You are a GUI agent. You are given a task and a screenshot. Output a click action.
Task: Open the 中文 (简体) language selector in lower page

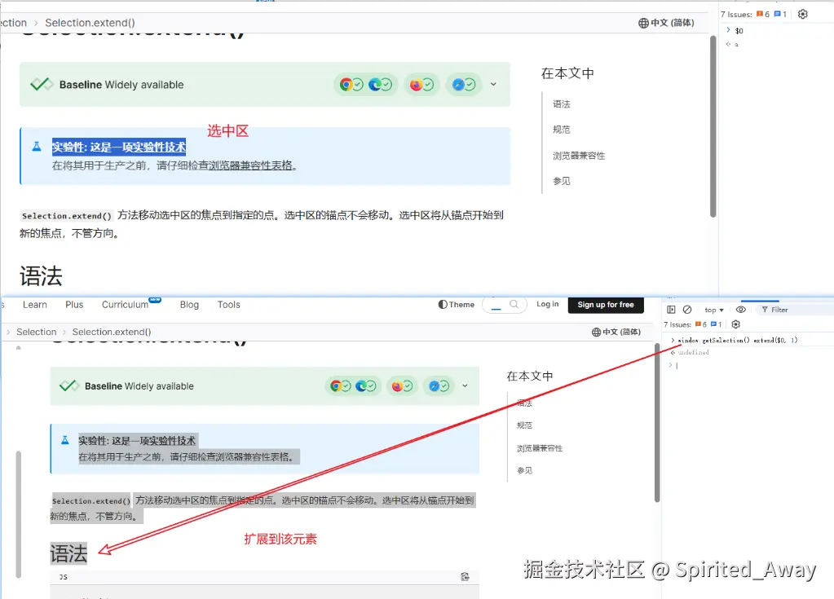[x=616, y=332]
